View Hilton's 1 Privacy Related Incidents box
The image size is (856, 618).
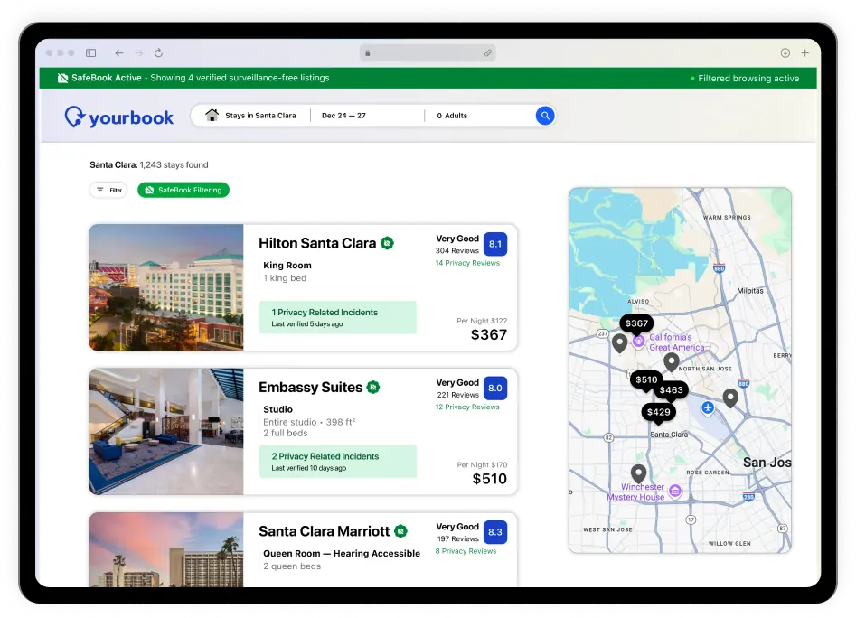(337, 317)
